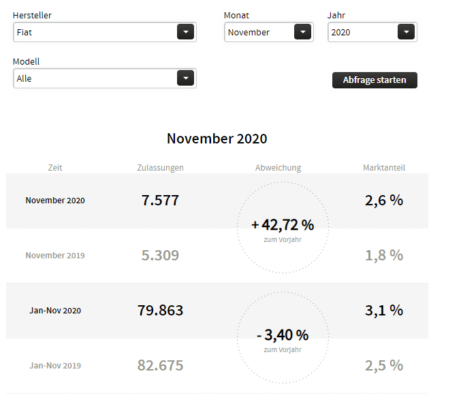Click the November 2020 heading
The height and width of the screenshot is (397, 461).
[217, 139]
